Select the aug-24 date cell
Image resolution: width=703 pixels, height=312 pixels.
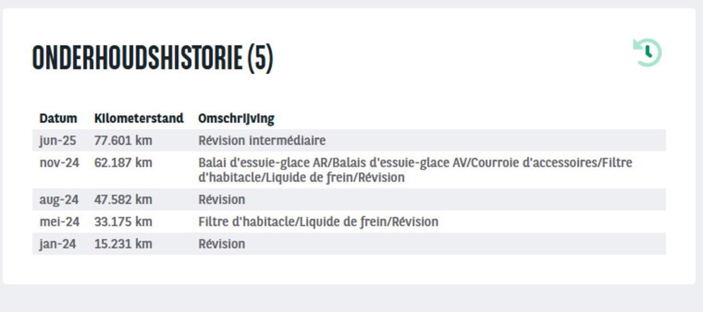pos(59,200)
